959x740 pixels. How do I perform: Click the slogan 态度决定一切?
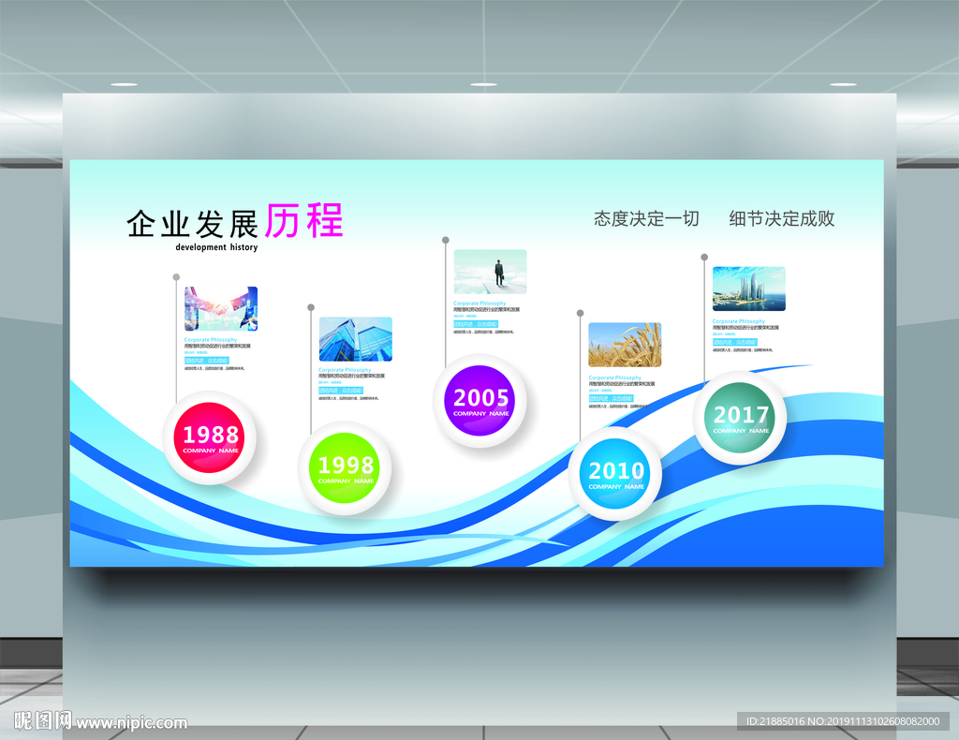pos(646,218)
